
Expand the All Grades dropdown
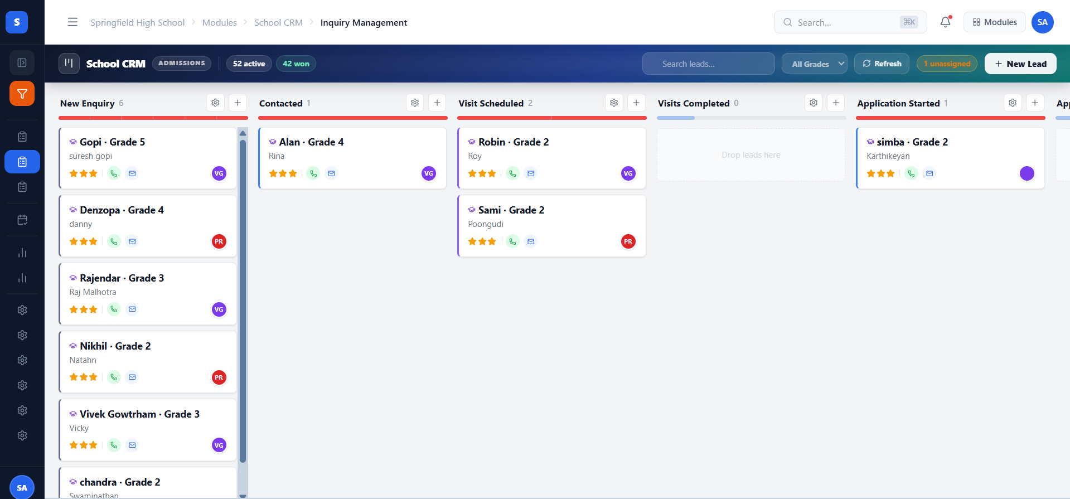point(815,64)
